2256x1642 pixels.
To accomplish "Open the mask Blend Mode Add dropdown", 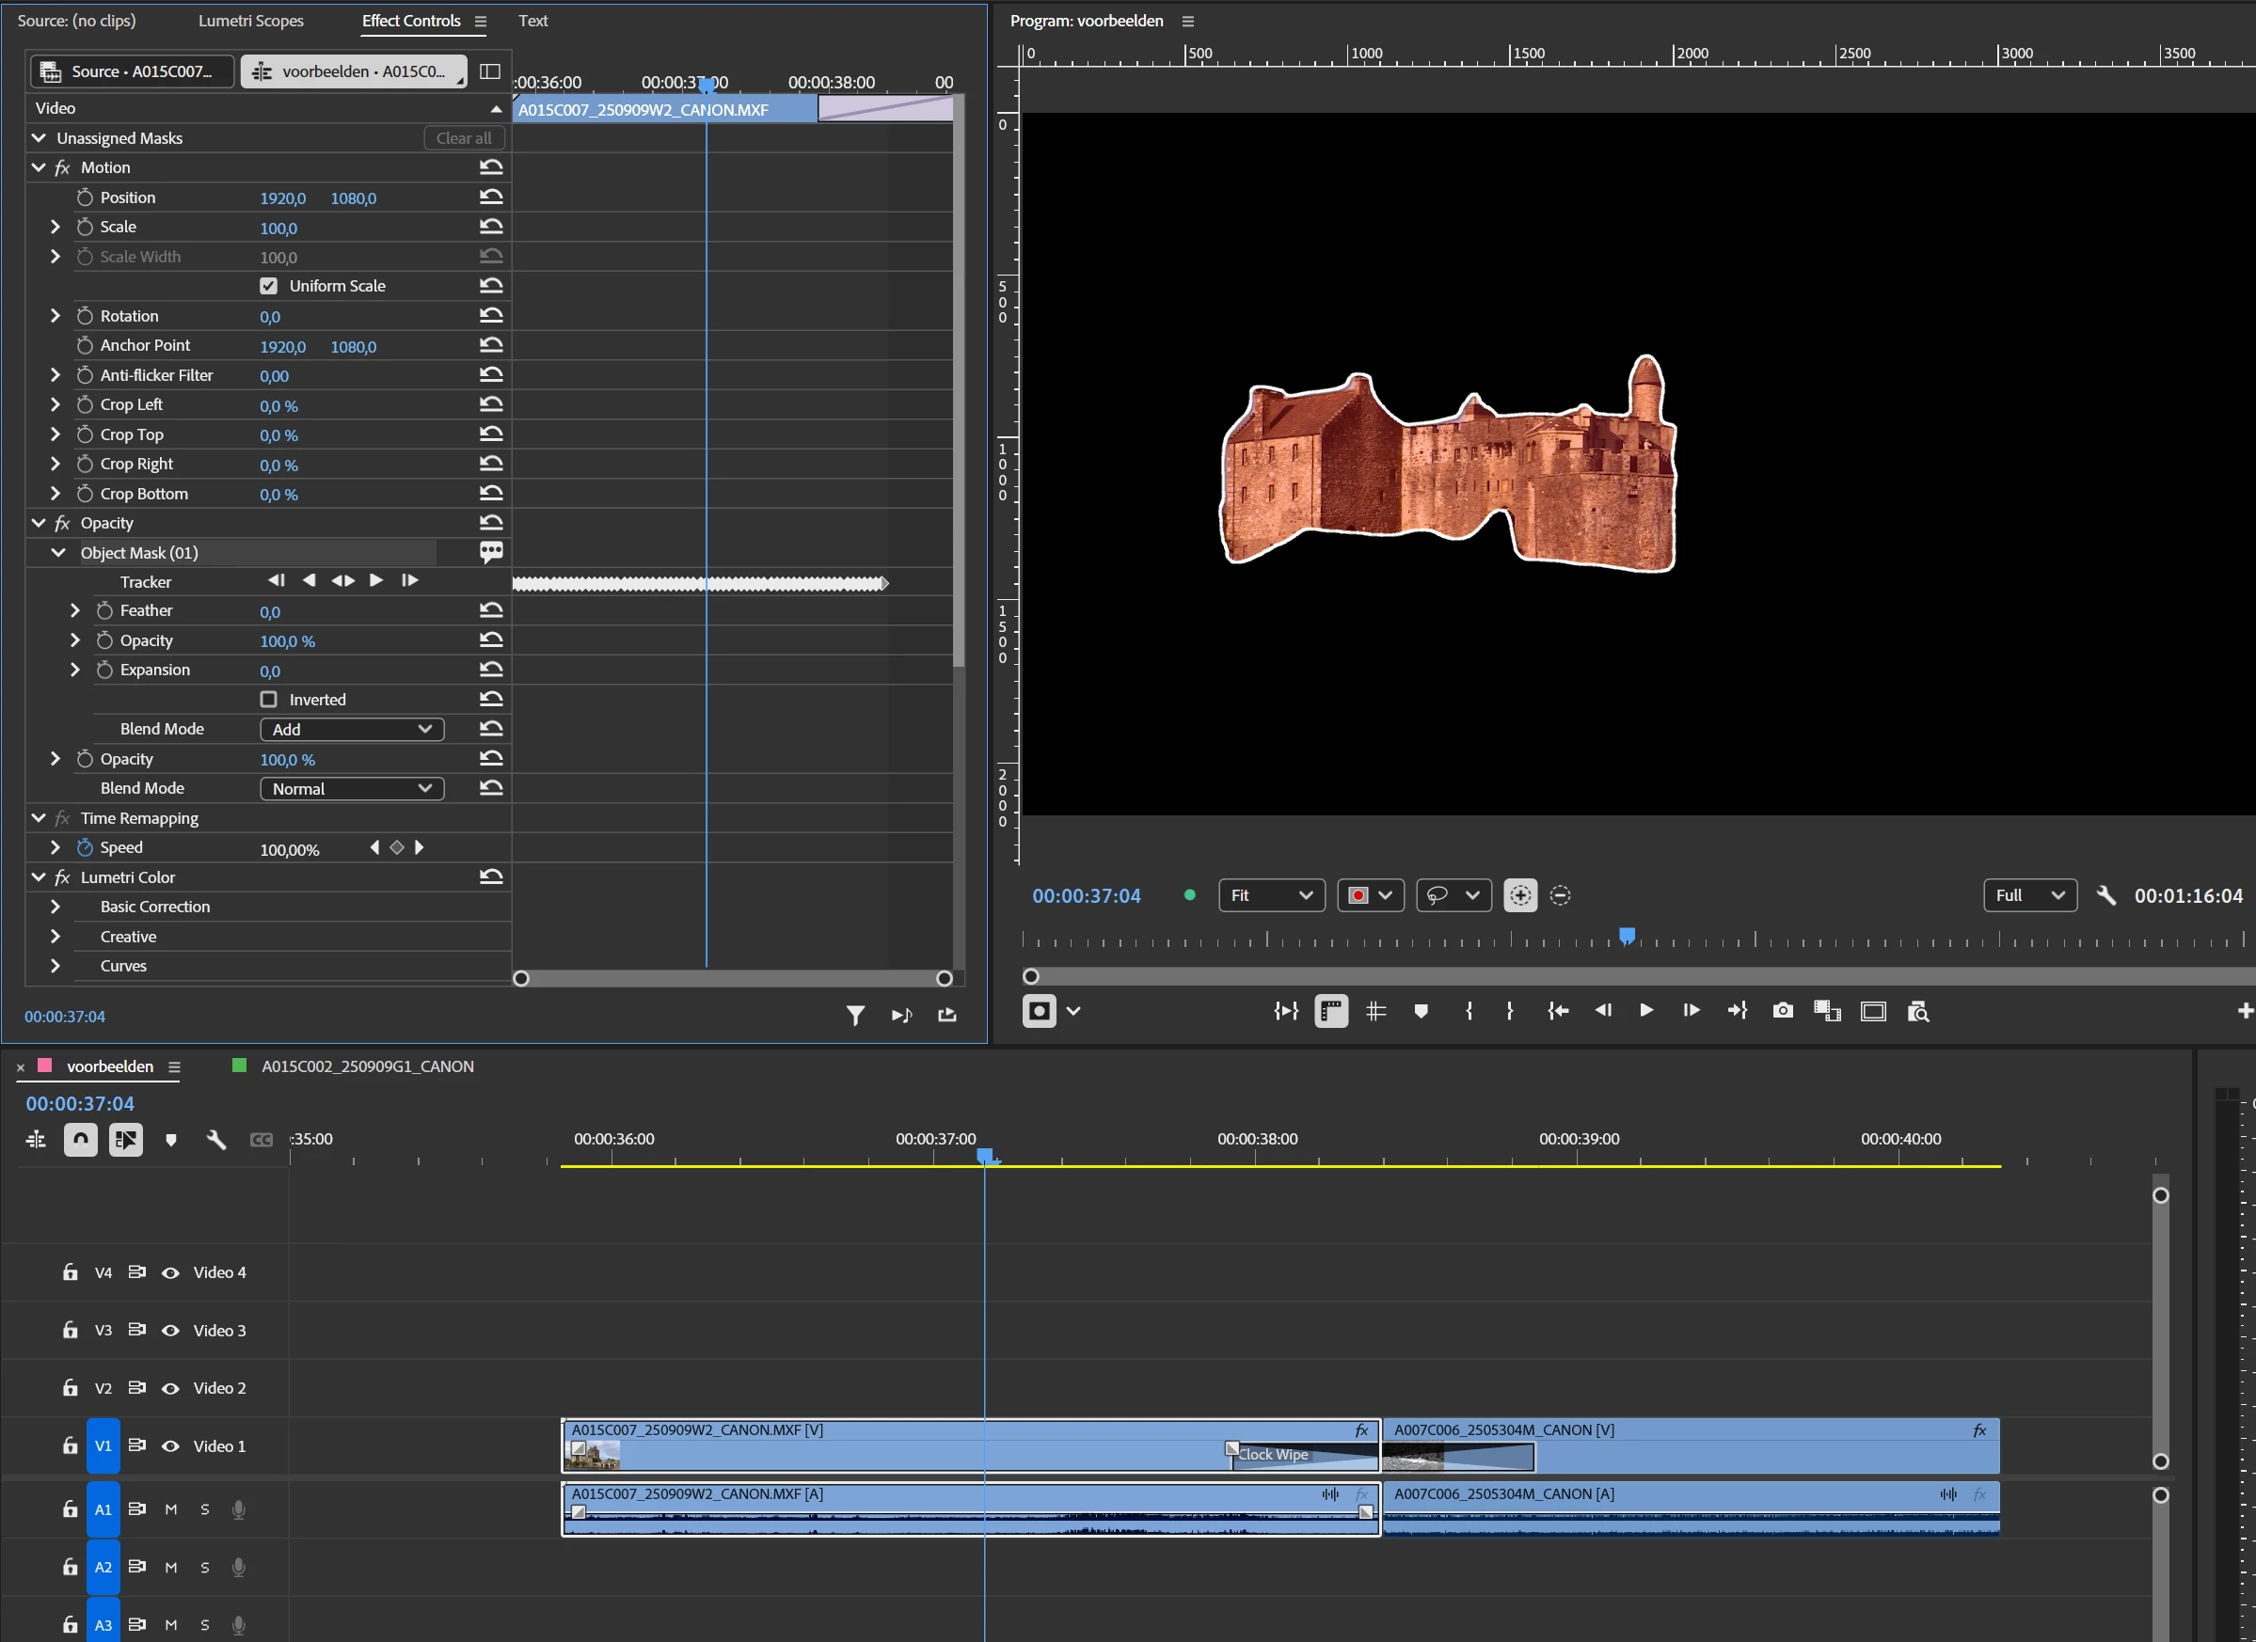I will [351, 729].
